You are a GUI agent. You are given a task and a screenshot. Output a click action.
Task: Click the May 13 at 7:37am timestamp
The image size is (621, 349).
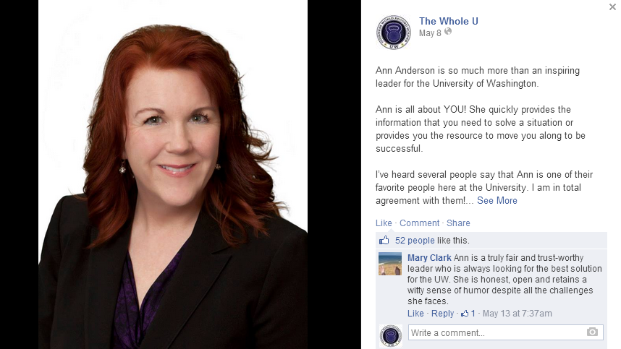(517, 314)
